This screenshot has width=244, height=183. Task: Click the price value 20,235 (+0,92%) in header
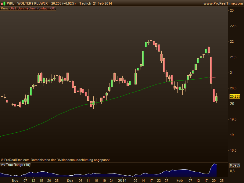[63, 3]
